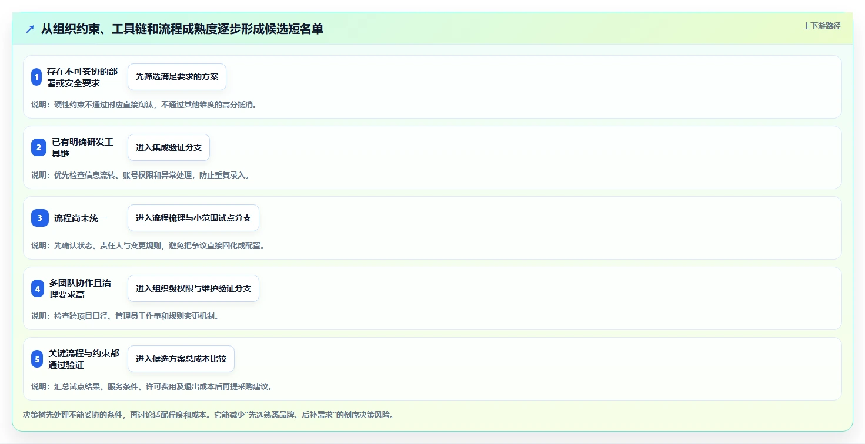Click the note about 汇总试点结果、服务条件
This screenshot has height=444, width=865.
pos(152,386)
